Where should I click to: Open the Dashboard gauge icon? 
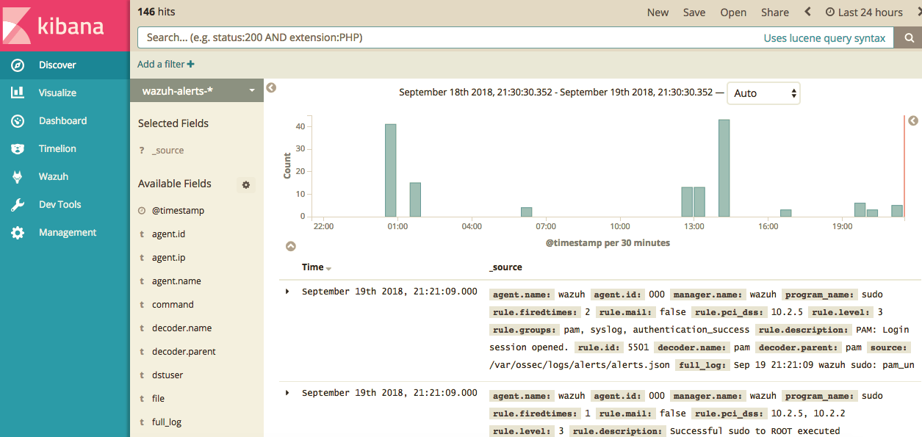coord(17,121)
